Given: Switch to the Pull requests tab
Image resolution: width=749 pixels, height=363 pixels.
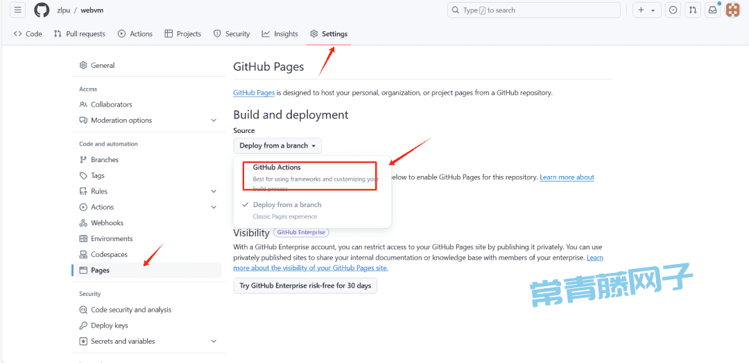Looking at the screenshot, I should 80,34.
